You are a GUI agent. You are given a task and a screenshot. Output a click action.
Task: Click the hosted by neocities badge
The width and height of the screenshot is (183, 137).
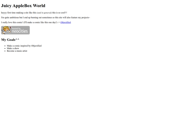click(x=15, y=30)
